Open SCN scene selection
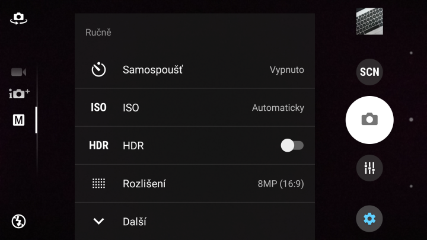This screenshot has height=240, width=427. pos(369,72)
